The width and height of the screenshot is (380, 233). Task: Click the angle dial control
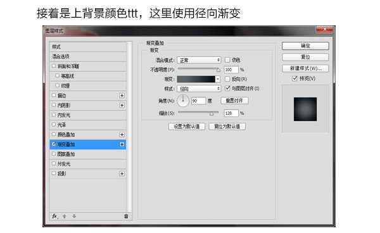tap(183, 101)
